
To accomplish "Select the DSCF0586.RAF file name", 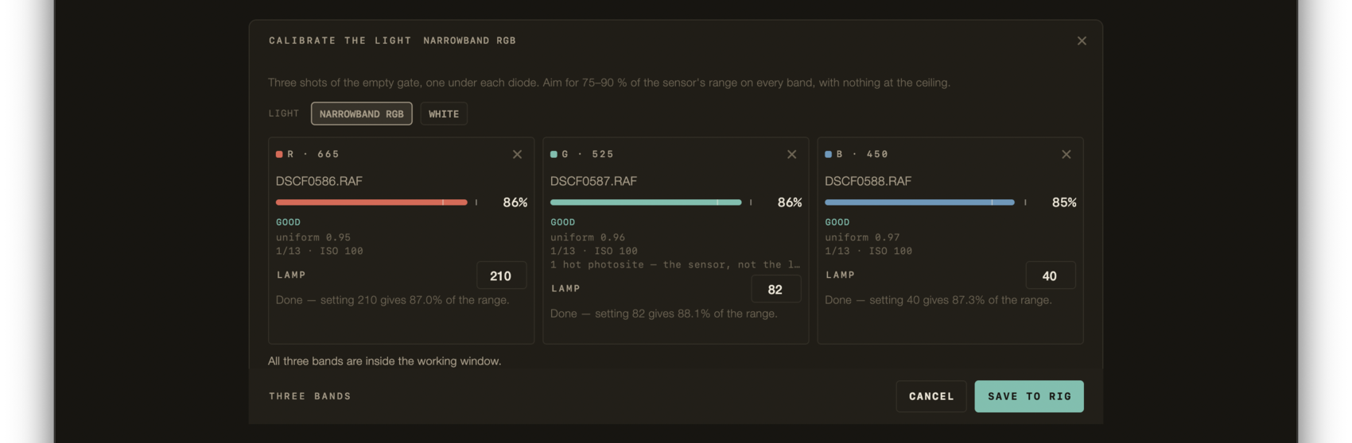I will click(319, 181).
